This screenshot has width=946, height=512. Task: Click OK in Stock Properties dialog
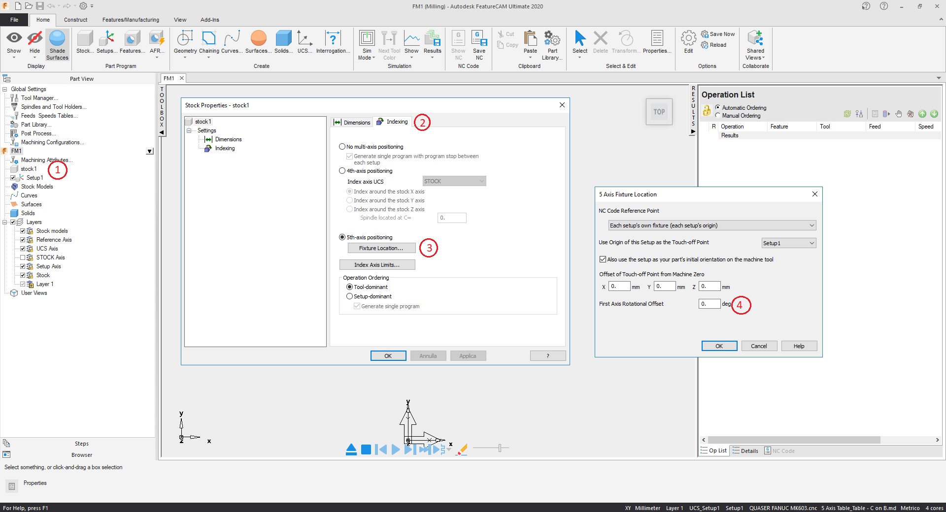pos(388,356)
